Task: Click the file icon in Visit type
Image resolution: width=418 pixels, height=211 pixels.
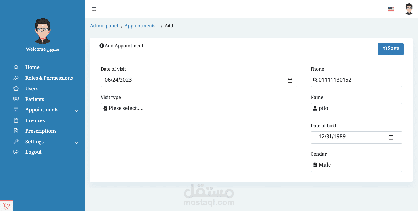Action: pos(105,108)
